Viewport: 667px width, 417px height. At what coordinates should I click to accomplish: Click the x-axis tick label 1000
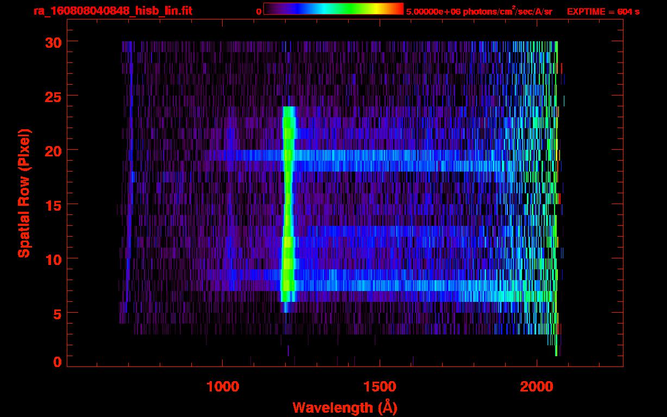[223, 387]
